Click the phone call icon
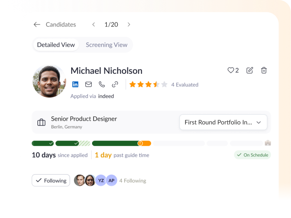Screen dimensions: 291x218 click(x=102, y=84)
